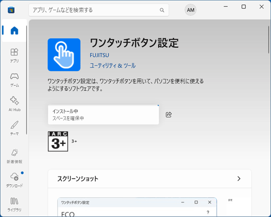Image resolution: width=271 pixels, height=217 pixels.
Task: Click the share icon beside the install status
Action: point(169,114)
